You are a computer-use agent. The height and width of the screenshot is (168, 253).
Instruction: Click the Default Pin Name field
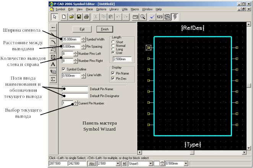tap(75, 89)
